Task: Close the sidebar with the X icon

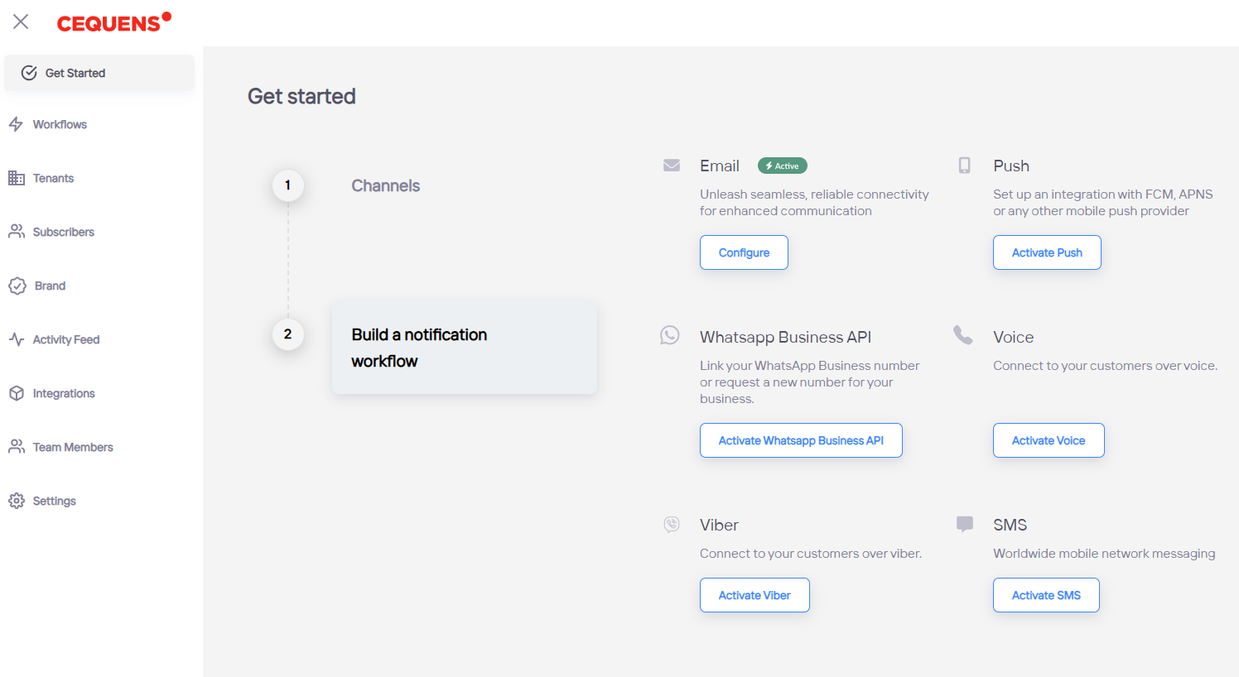Action: 21,22
